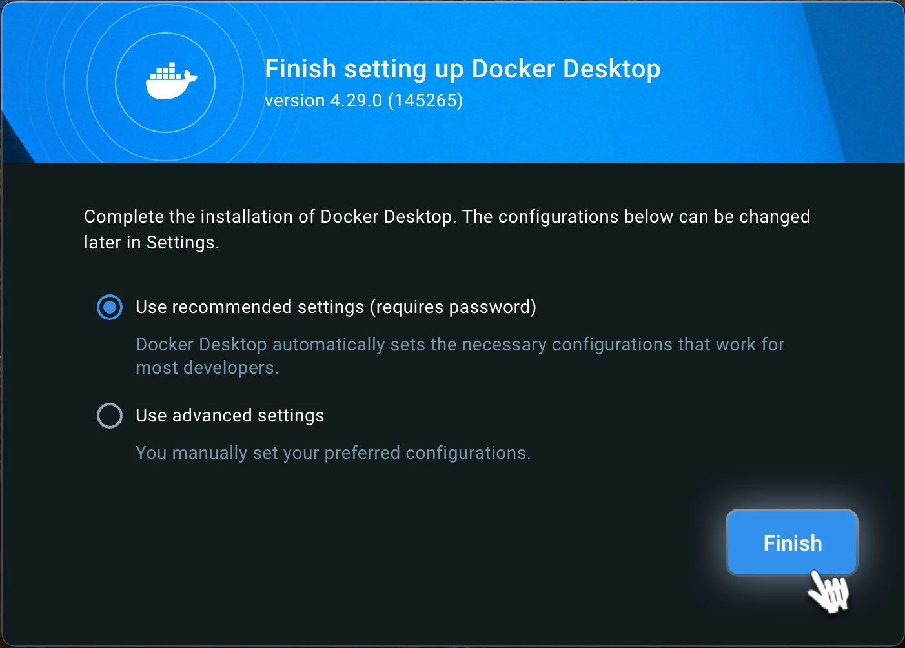Click the word 'Settings' in the intro paragraph
The width and height of the screenshot is (905, 648).
[x=181, y=243]
